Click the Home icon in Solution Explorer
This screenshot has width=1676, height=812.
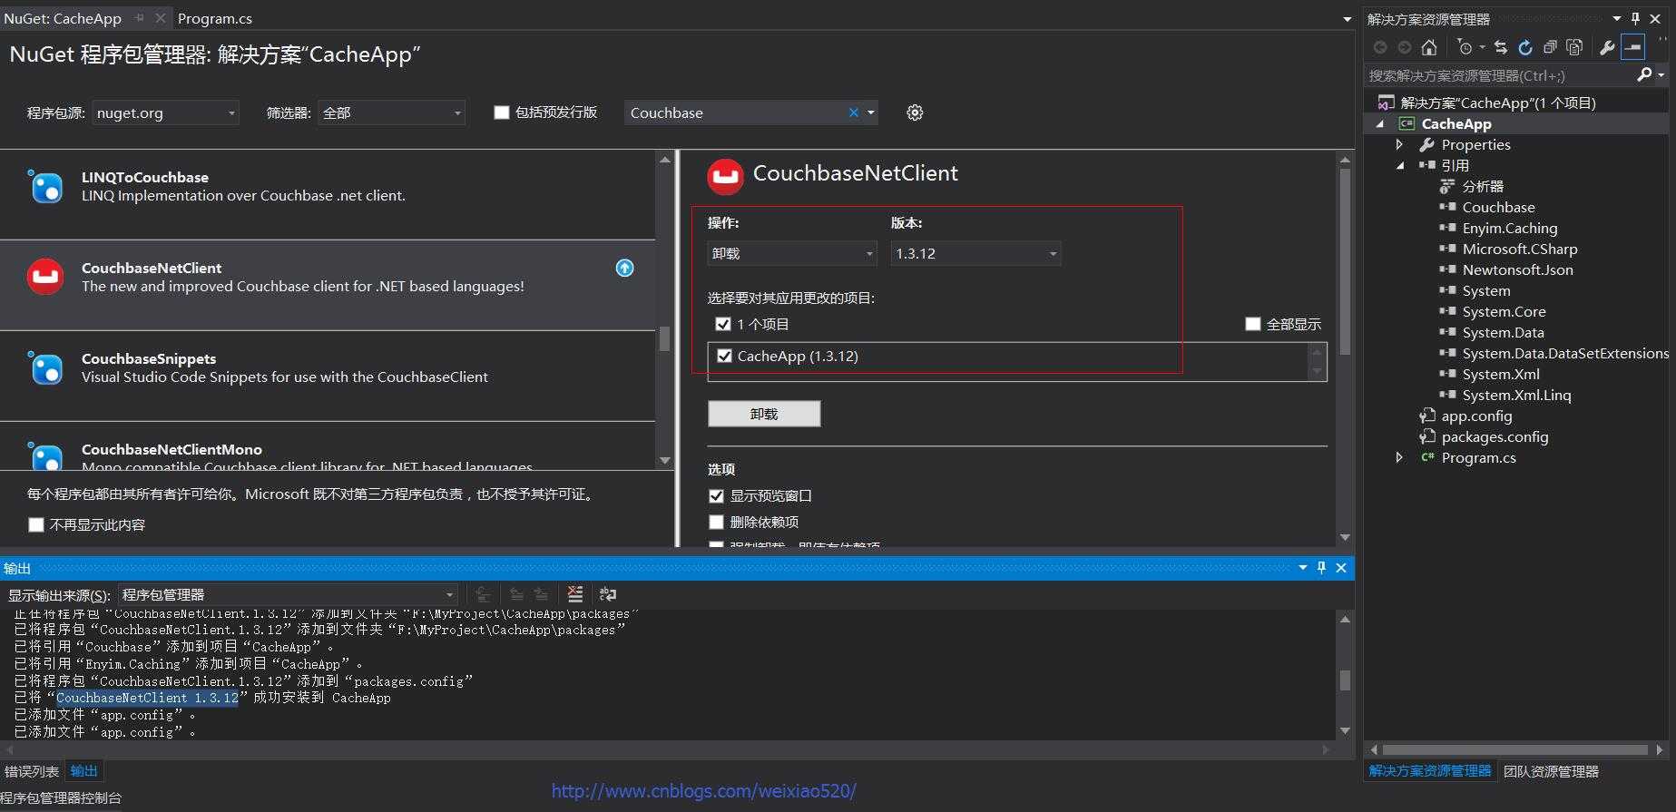click(x=1429, y=47)
